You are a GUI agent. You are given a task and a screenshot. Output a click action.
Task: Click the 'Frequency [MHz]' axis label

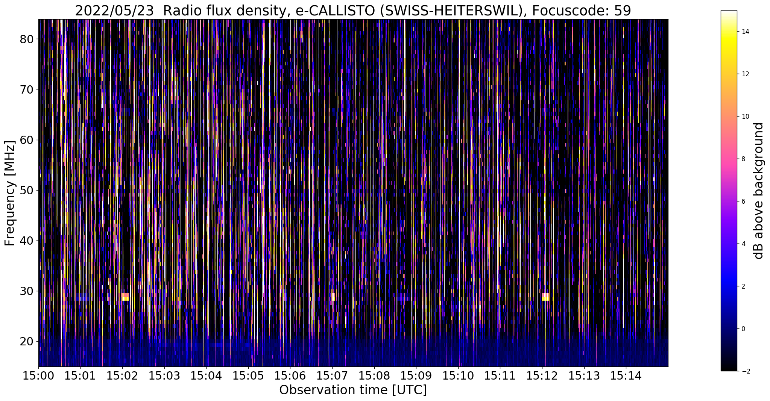(10, 193)
